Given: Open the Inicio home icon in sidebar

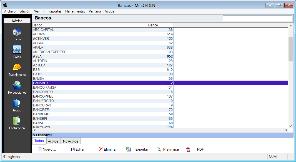Looking at the screenshot, I should [x=17, y=32].
